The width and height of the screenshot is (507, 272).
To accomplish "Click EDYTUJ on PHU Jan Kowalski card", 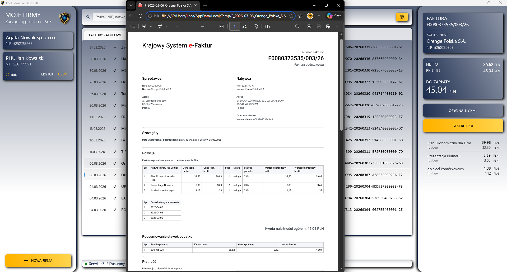I will (x=47, y=74).
